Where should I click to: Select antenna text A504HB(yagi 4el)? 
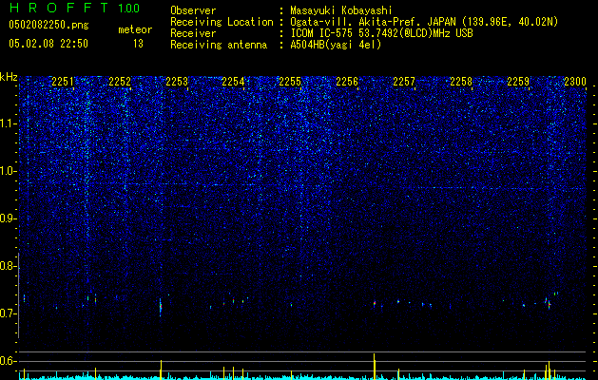(x=336, y=45)
